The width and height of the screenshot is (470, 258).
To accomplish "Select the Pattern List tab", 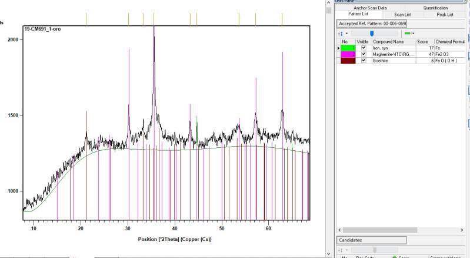I will pyautogui.click(x=358, y=14).
